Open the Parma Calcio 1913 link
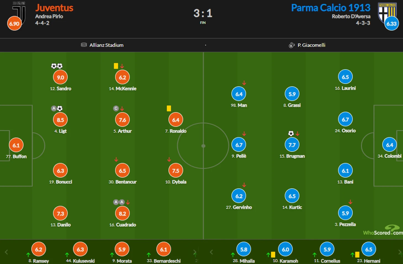The image size is (403, 264). (x=331, y=8)
